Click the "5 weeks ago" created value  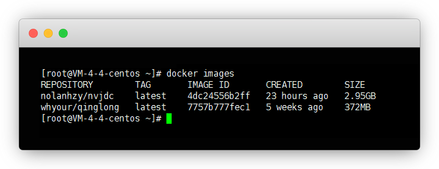click(x=294, y=108)
